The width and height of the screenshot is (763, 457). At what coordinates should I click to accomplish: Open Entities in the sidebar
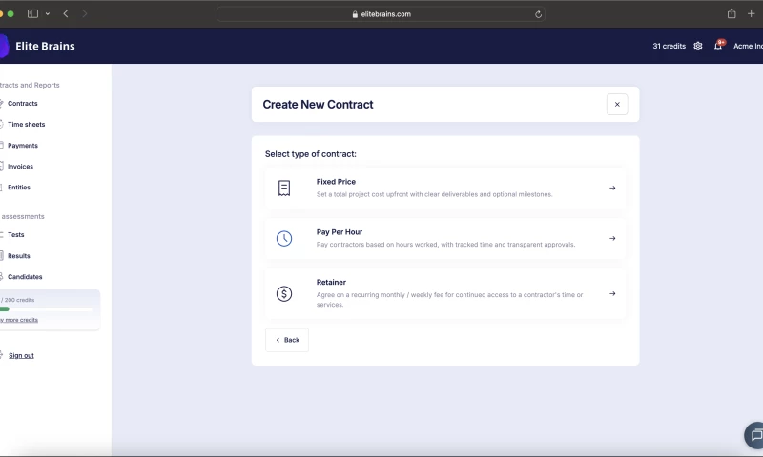(x=19, y=188)
